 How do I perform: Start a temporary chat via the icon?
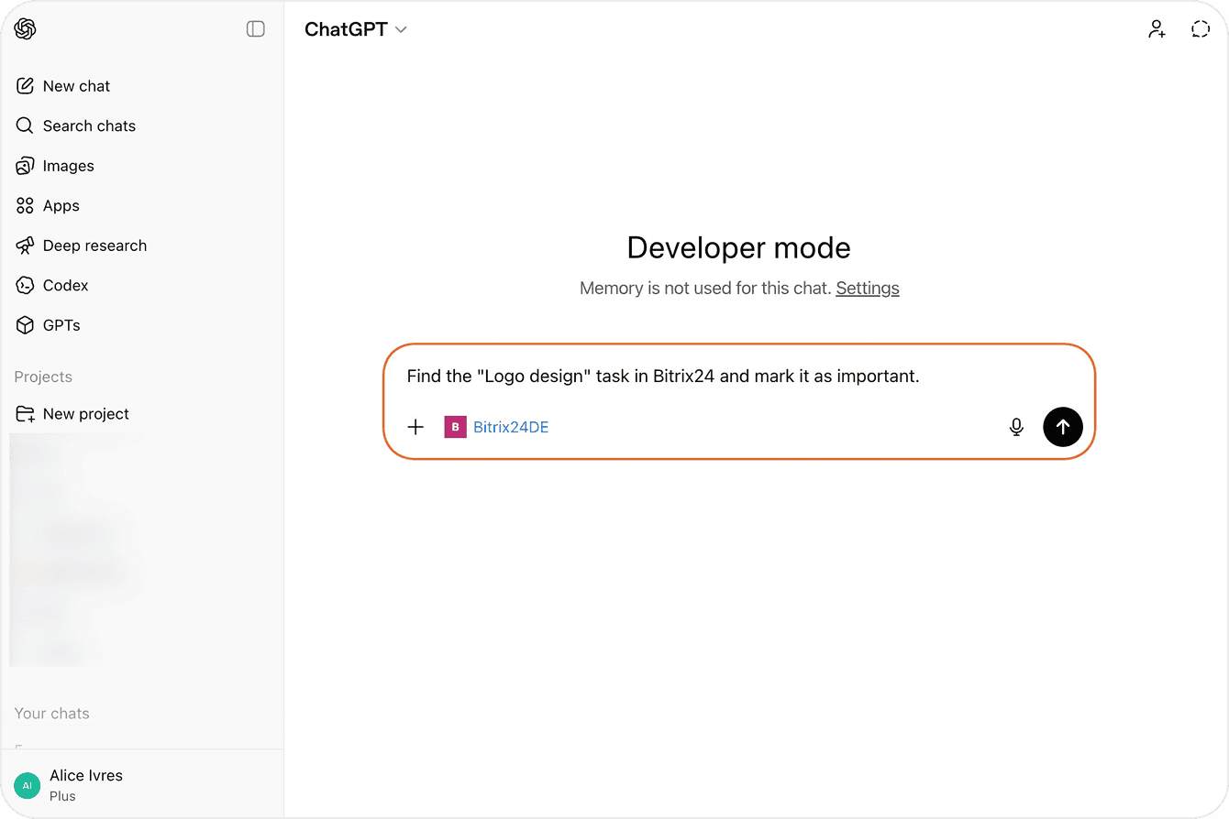click(x=1200, y=28)
